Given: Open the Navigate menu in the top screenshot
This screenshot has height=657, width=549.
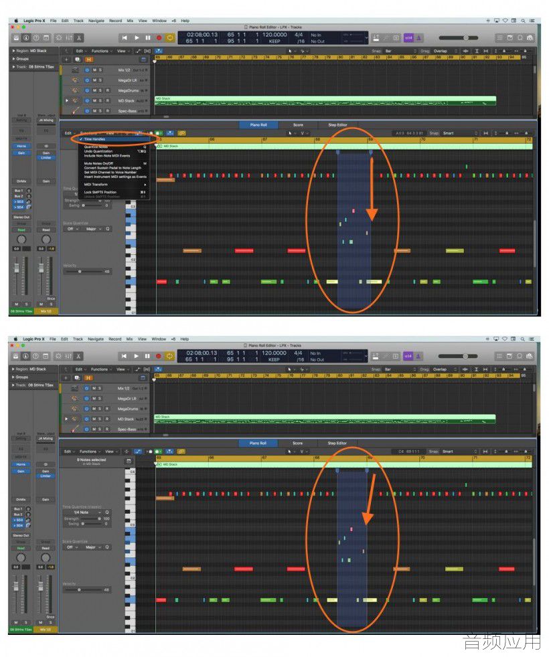Looking at the screenshot, I should point(96,21).
